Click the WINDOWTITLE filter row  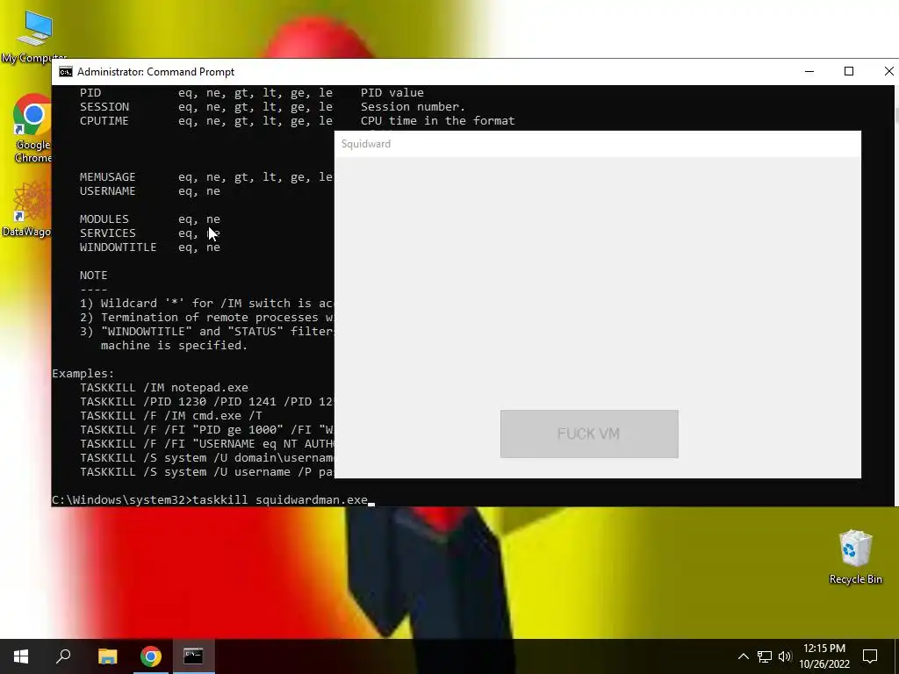[x=149, y=247]
